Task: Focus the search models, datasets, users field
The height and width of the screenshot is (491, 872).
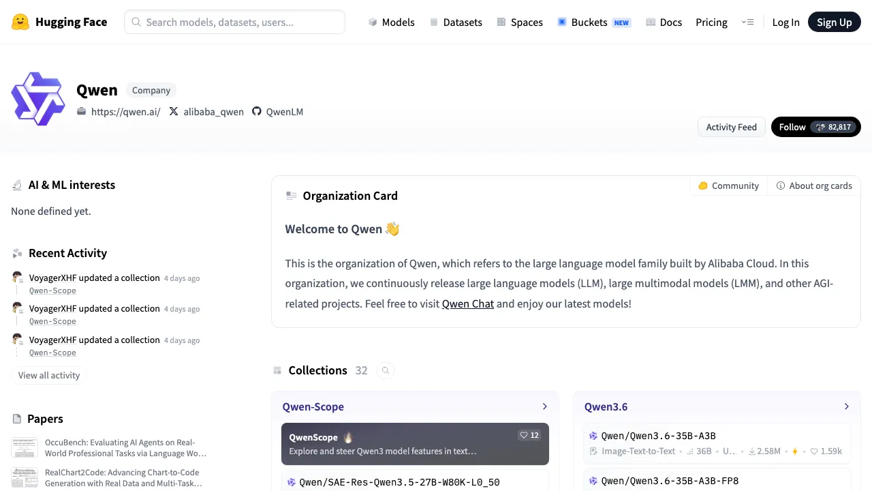Action: pyautogui.click(x=234, y=22)
